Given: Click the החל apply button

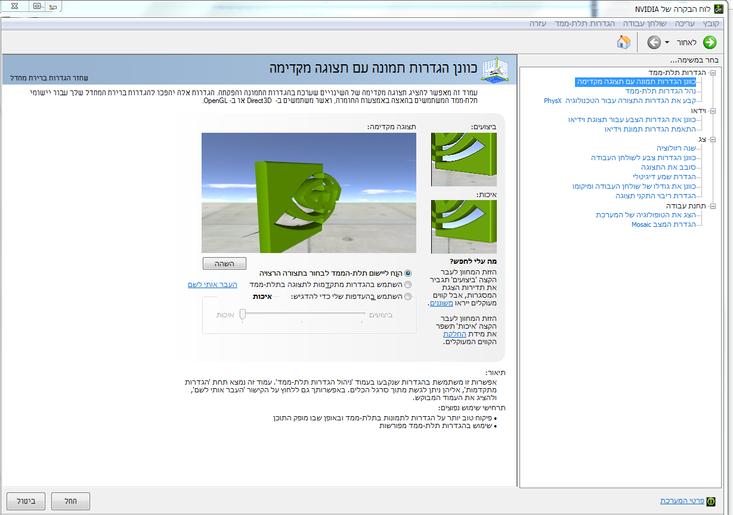Looking at the screenshot, I should pos(70,501).
